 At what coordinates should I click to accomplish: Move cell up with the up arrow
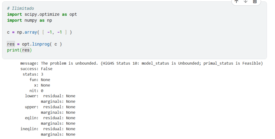(237, 1)
